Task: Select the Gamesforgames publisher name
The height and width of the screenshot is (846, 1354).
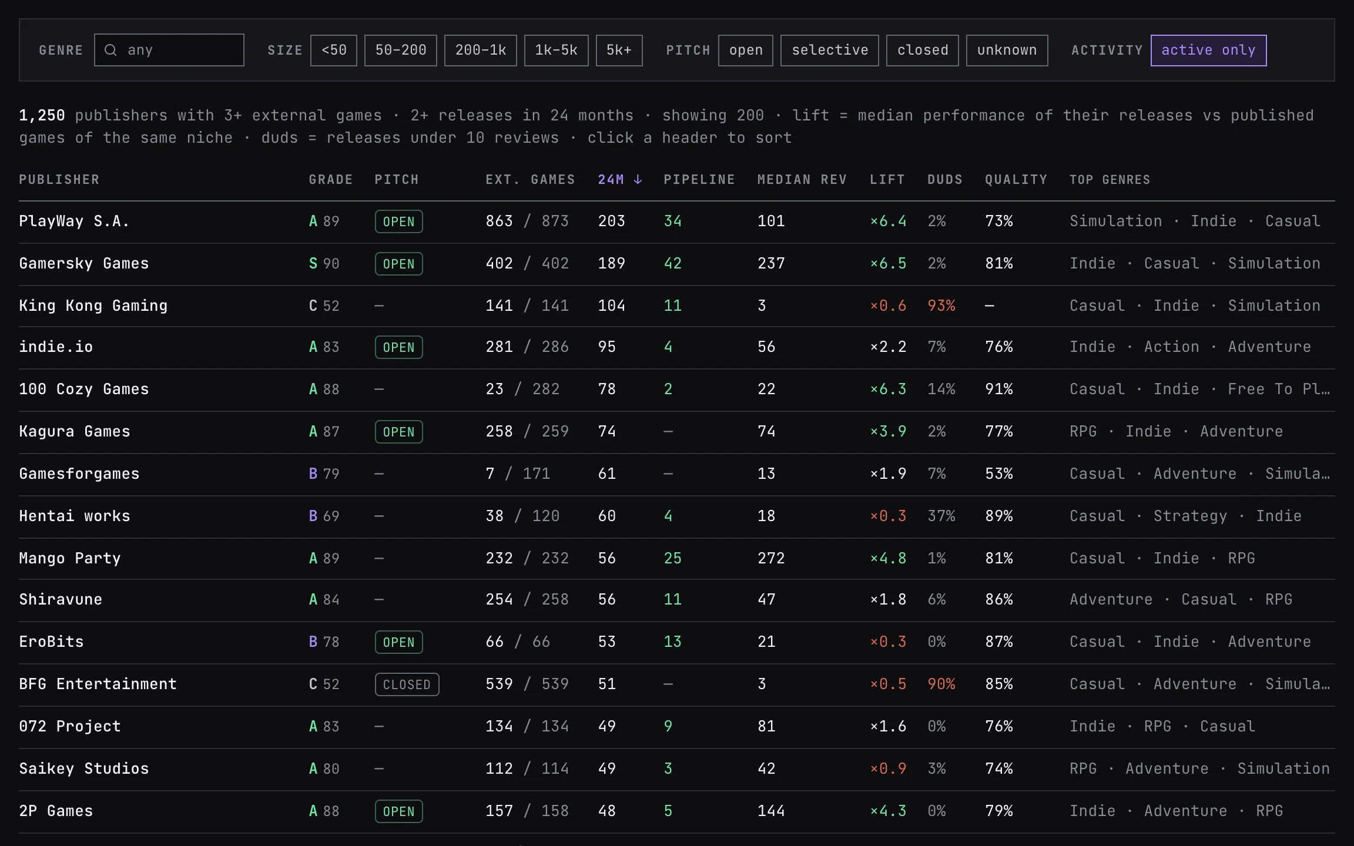Action: (79, 474)
